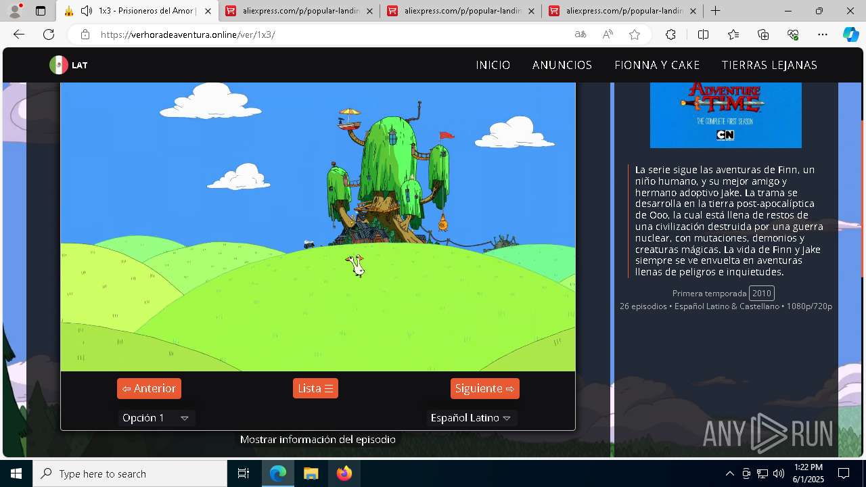This screenshot has width=866, height=487.
Task: Open File Explorer from the taskbar
Action: point(311,473)
